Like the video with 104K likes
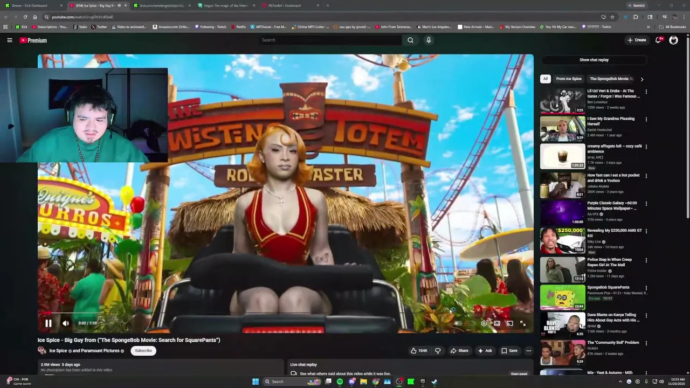 coord(419,351)
